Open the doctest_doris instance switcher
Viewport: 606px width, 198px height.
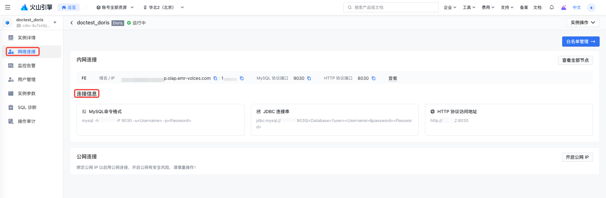coord(55,22)
